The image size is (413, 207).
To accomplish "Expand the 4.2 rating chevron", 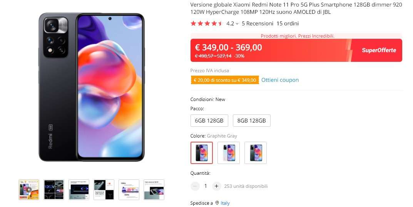I will click(237, 24).
